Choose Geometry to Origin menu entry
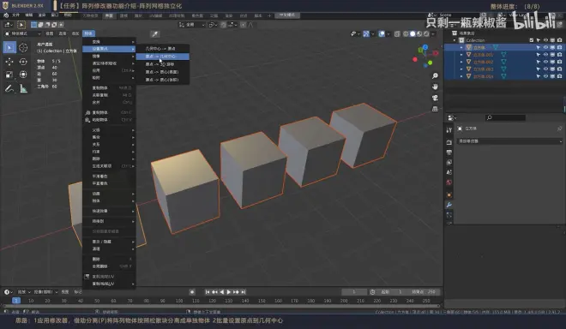Image resolution: width=566 pixels, height=329 pixels. pos(163,48)
